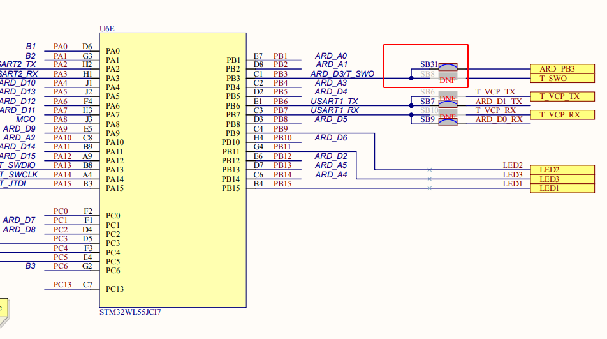The image size is (607, 339).
Task: Click the A4 ball number
Action: click(87, 175)
